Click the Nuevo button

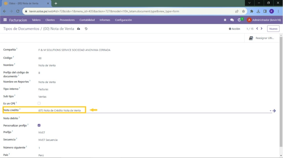point(273,29)
